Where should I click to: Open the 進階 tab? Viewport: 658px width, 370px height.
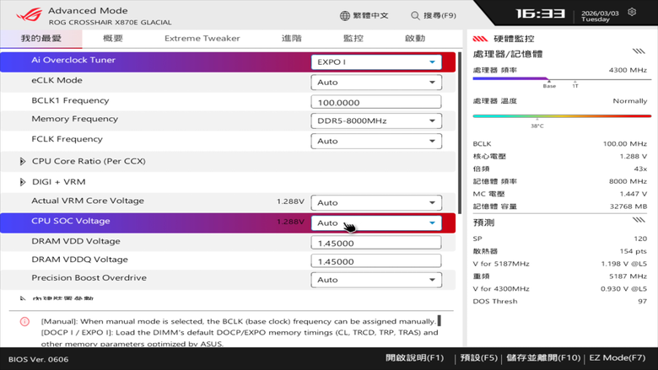coord(291,39)
